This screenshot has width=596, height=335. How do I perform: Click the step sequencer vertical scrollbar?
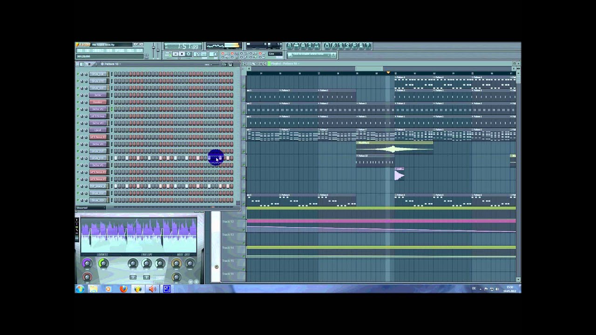click(x=238, y=137)
